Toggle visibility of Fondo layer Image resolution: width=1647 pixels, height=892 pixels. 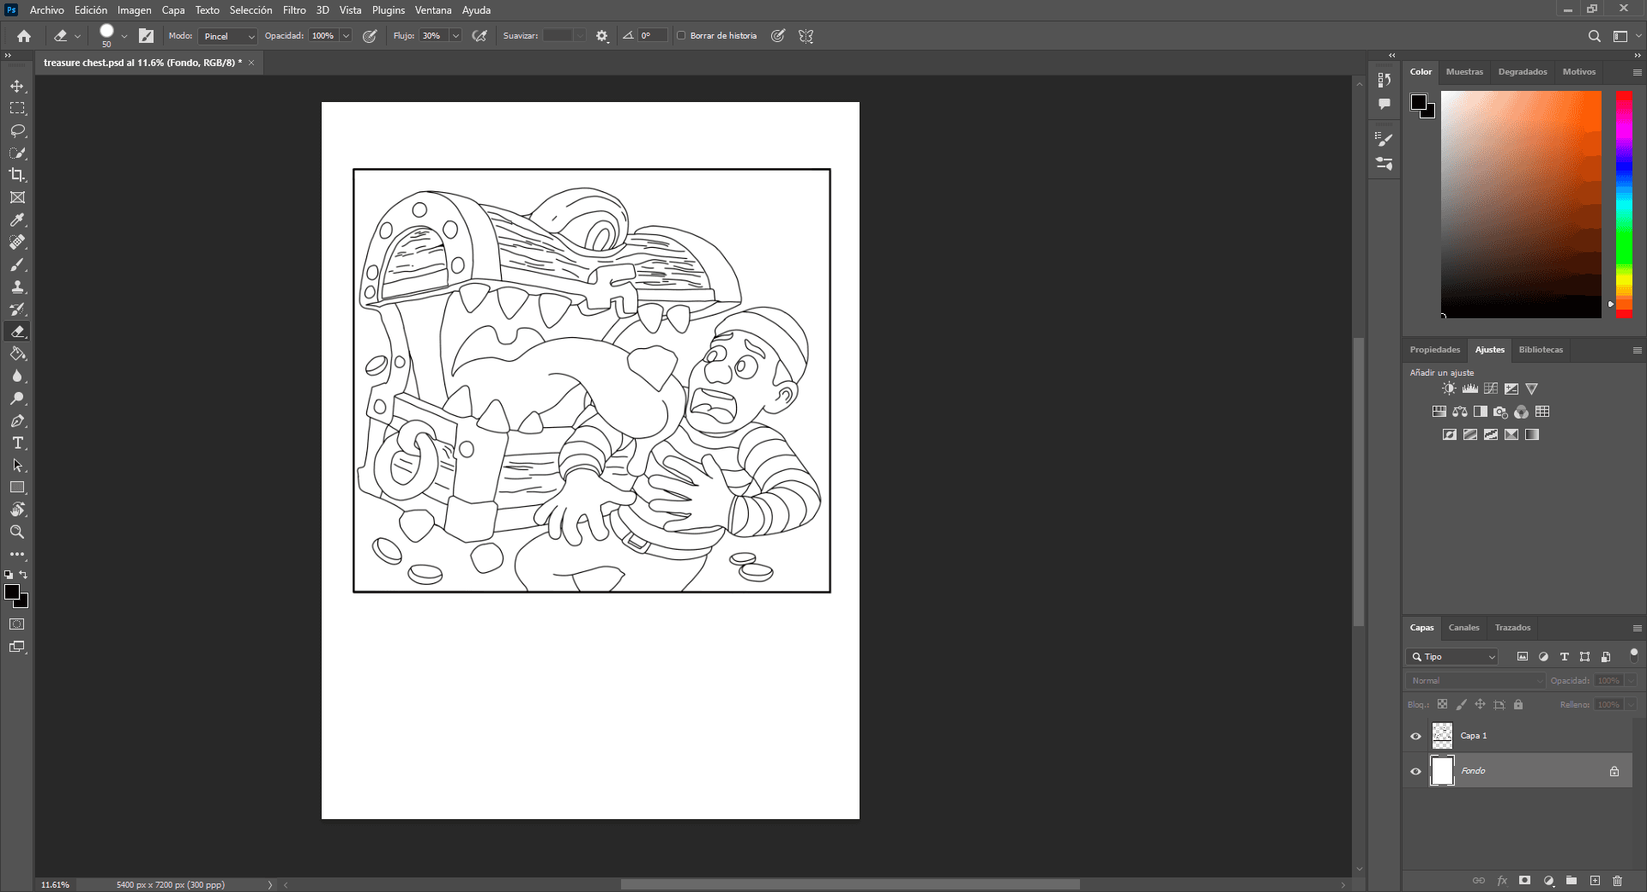[1415, 771]
